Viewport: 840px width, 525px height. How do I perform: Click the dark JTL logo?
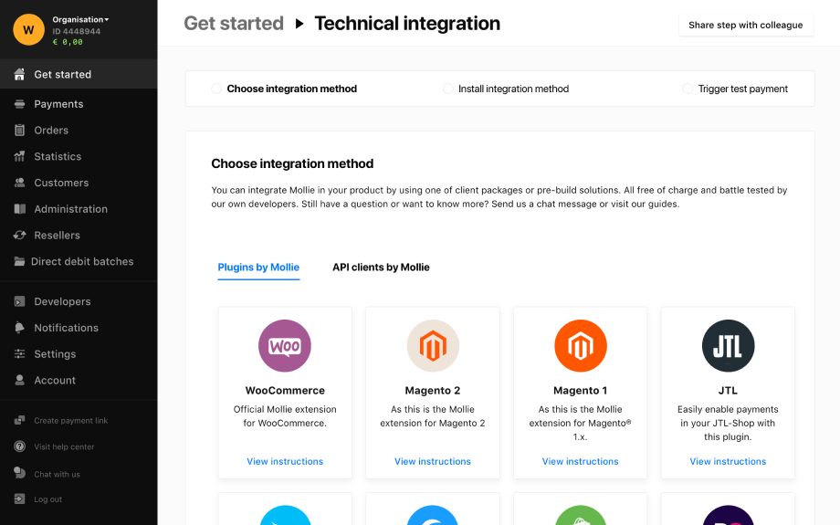[x=728, y=346]
